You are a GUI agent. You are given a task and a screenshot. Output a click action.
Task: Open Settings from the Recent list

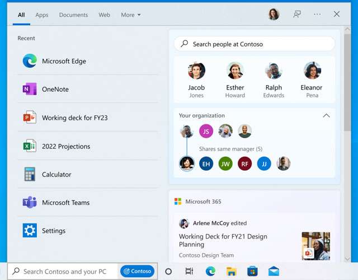coord(88,230)
